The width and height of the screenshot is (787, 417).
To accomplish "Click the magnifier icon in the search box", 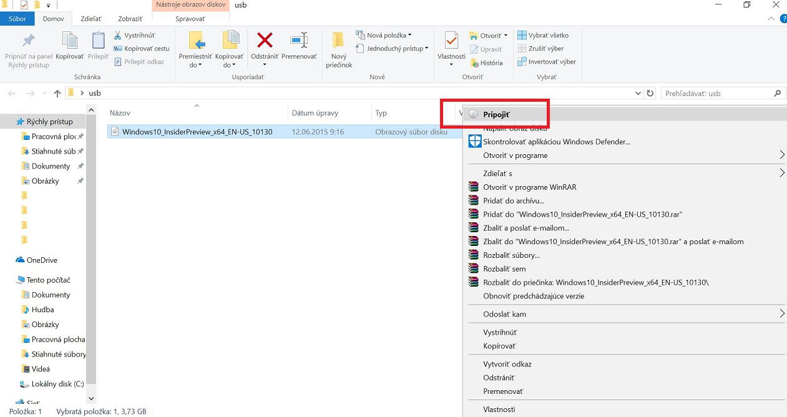I will (x=778, y=94).
